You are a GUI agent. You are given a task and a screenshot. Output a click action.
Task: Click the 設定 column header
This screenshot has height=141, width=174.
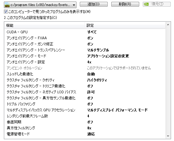pos(125,25)
